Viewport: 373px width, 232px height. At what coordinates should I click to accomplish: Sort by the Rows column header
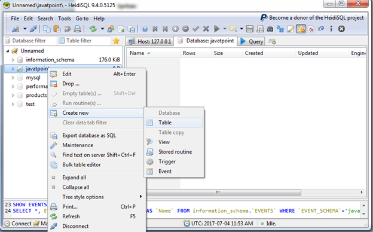point(195,53)
